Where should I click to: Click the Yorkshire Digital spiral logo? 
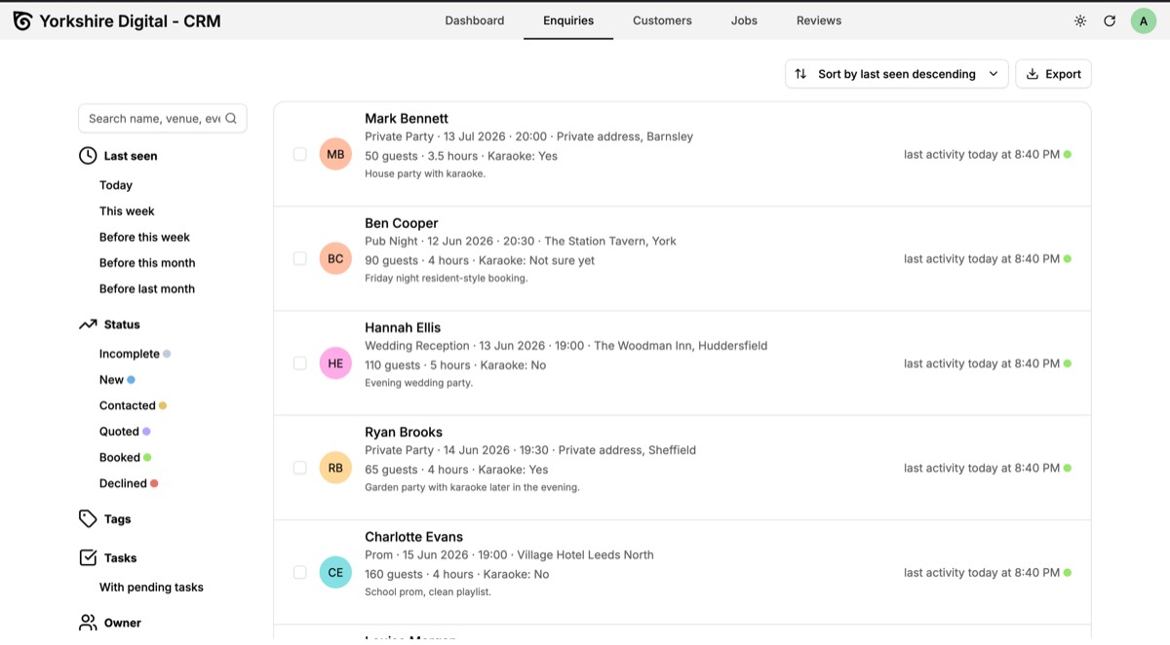(22, 20)
